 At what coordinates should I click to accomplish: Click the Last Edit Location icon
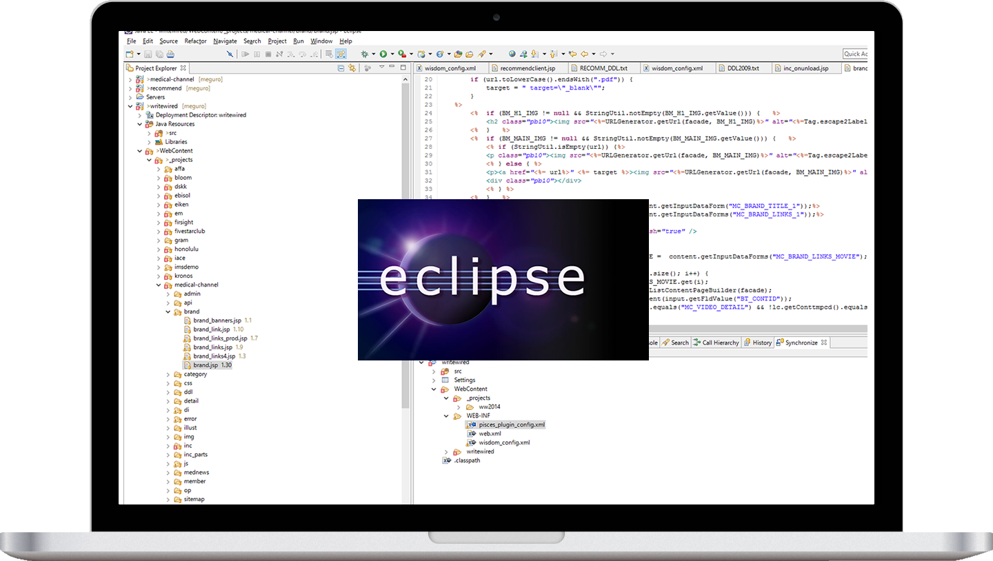click(572, 54)
